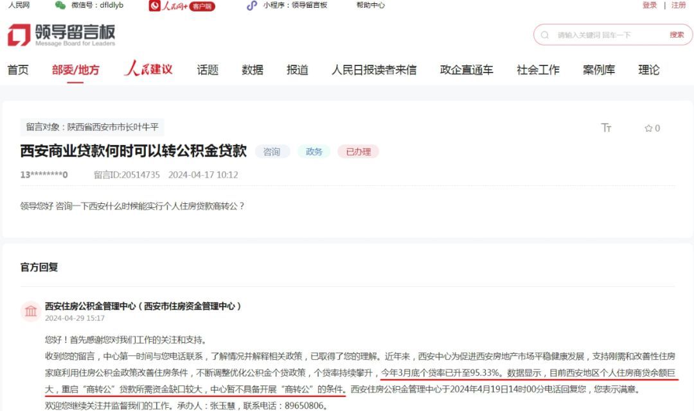Click the search magnifier icon
The height and width of the screenshot is (411, 694).
544,35
